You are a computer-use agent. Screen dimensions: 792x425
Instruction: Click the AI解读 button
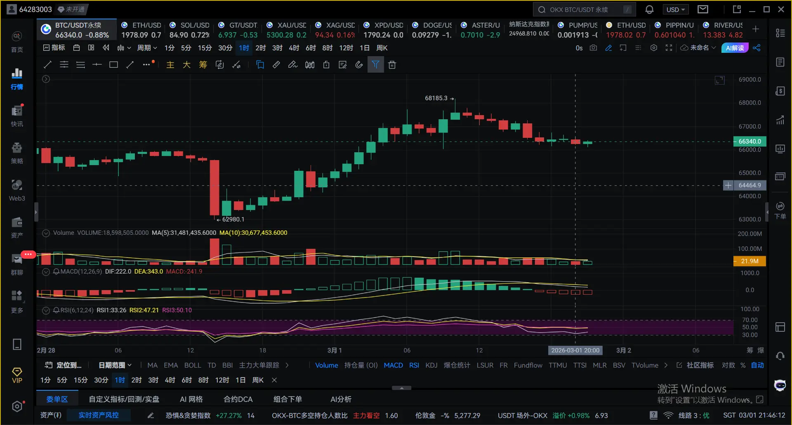[735, 48]
